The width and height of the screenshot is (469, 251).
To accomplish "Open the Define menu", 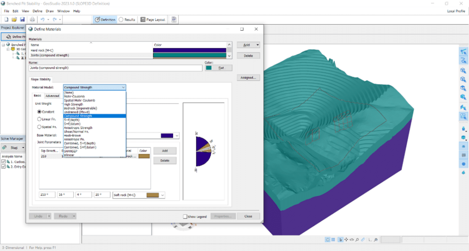I will (38, 11).
